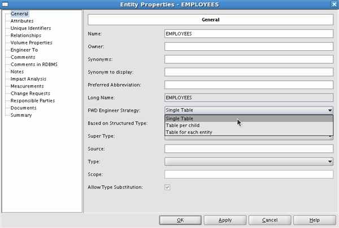Choose Table per child option
The height and width of the screenshot is (228, 339).
[x=249, y=125]
